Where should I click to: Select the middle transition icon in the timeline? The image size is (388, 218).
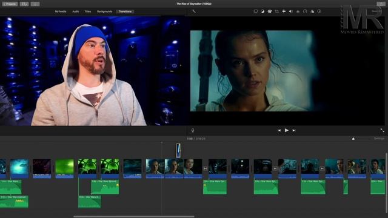pyautogui.click(x=275, y=168)
